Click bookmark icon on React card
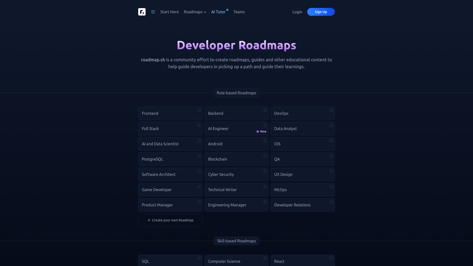 331,258
